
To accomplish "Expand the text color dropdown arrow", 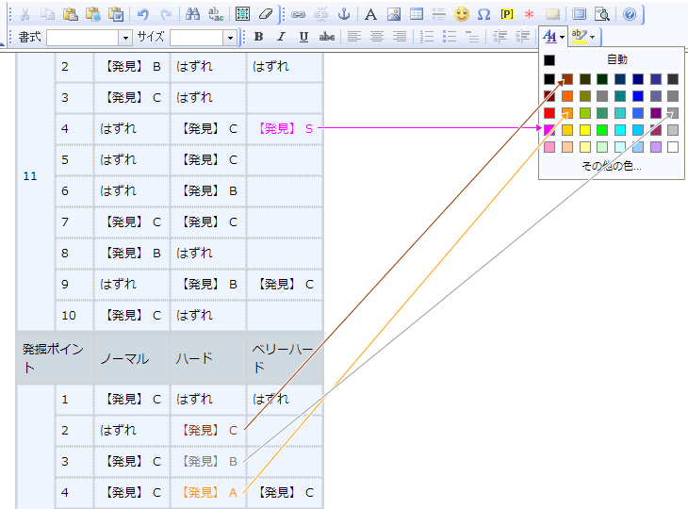I will click(562, 37).
